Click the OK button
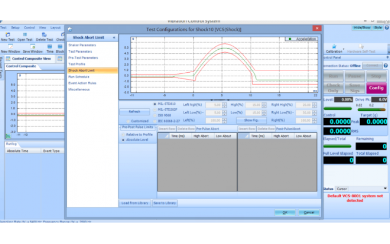 (285, 212)
